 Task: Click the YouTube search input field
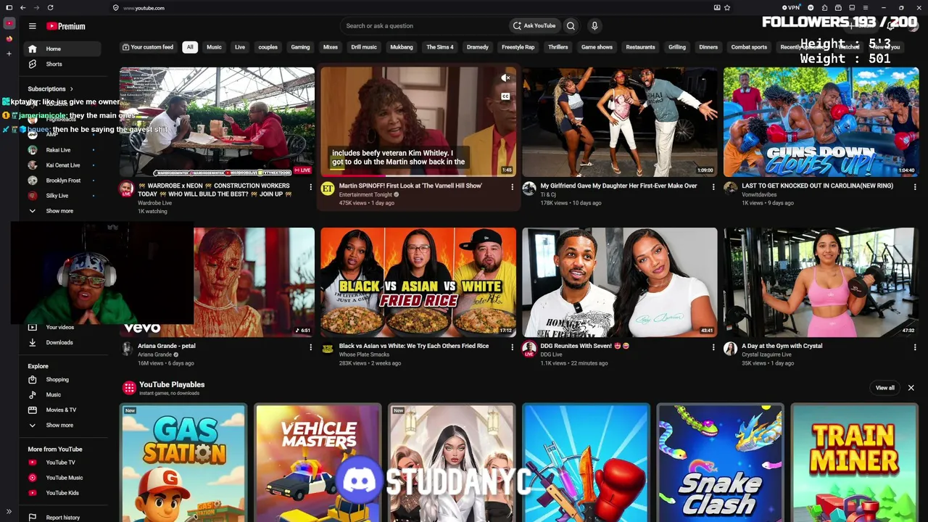pos(424,26)
